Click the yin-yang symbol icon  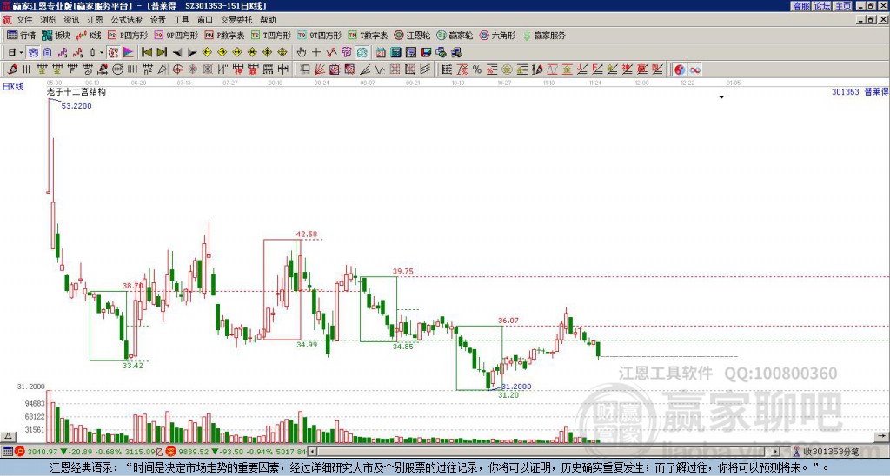pos(680,69)
